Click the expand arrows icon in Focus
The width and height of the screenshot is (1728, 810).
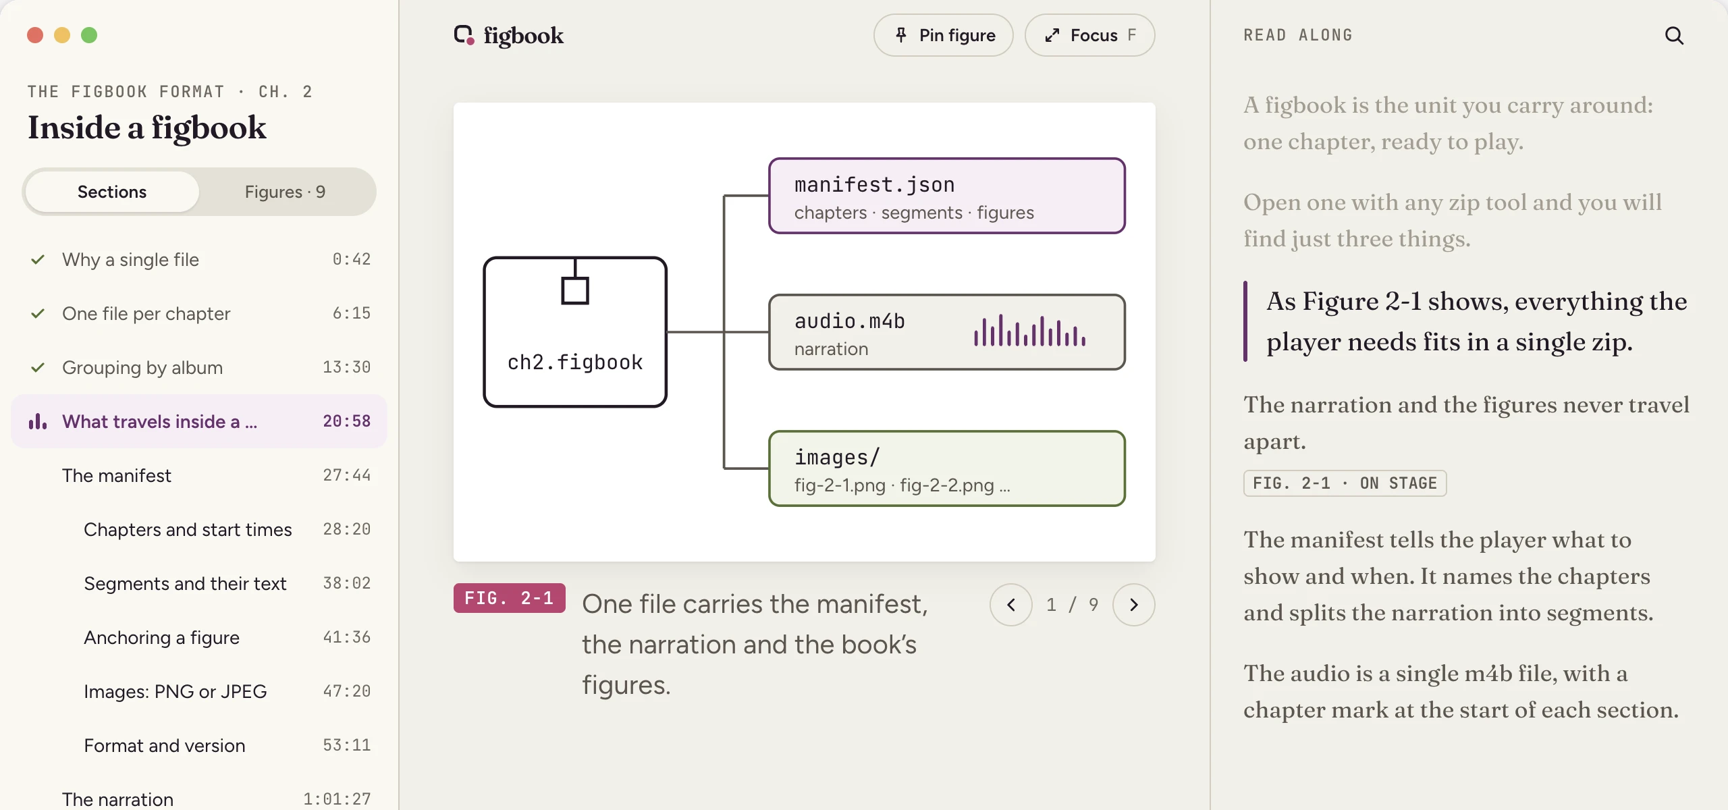pos(1052,35)
